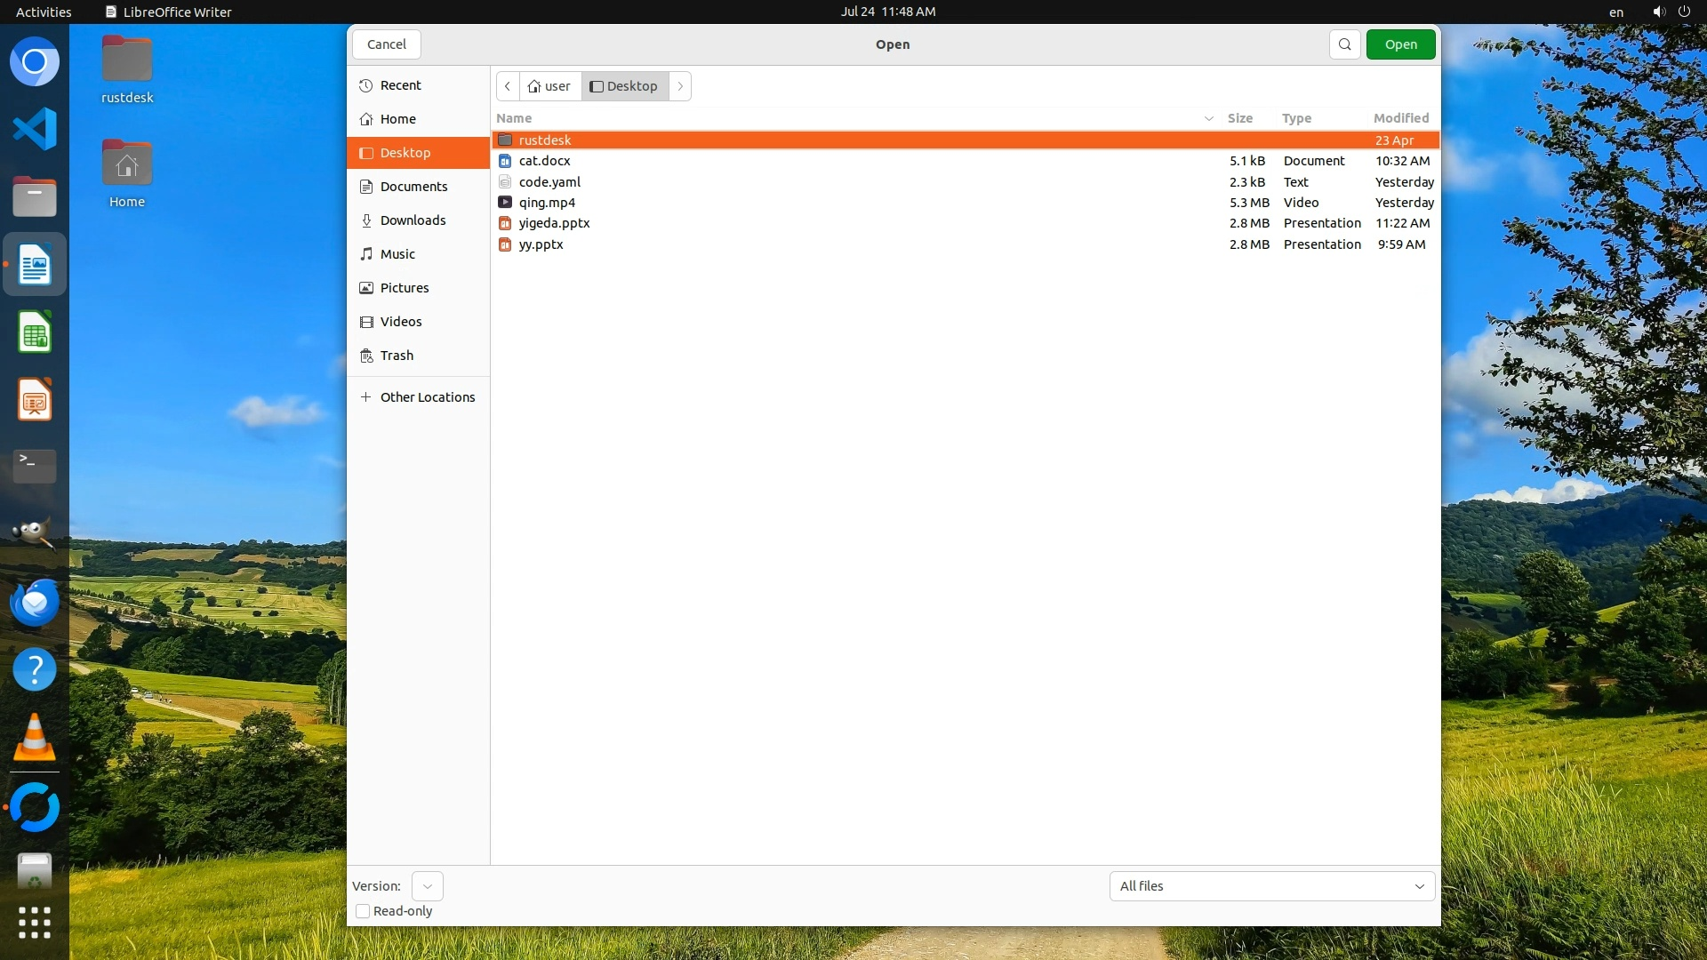Click the back arrow in path bar
This screenshot has height=960, width=1707.
[508, 86]
